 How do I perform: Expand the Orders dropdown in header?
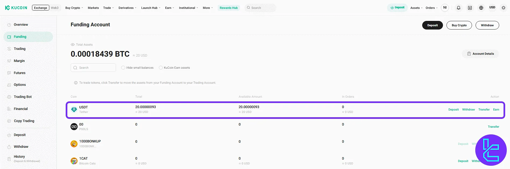(x=432, y=8)
